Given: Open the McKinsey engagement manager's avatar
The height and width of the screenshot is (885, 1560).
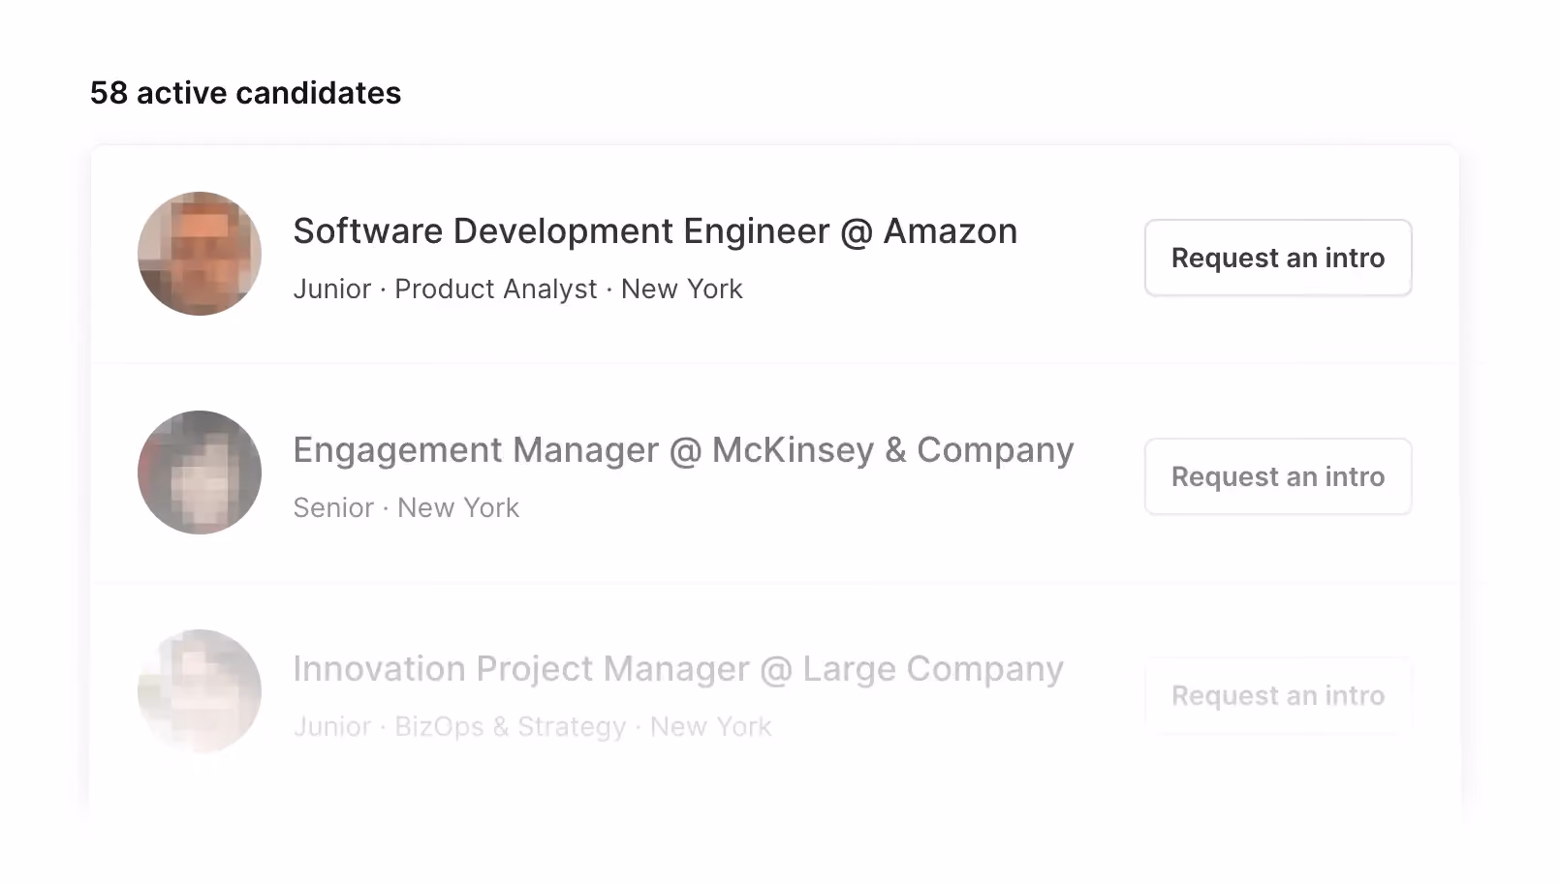Looking at the screenshot, I should coord(200,473).
